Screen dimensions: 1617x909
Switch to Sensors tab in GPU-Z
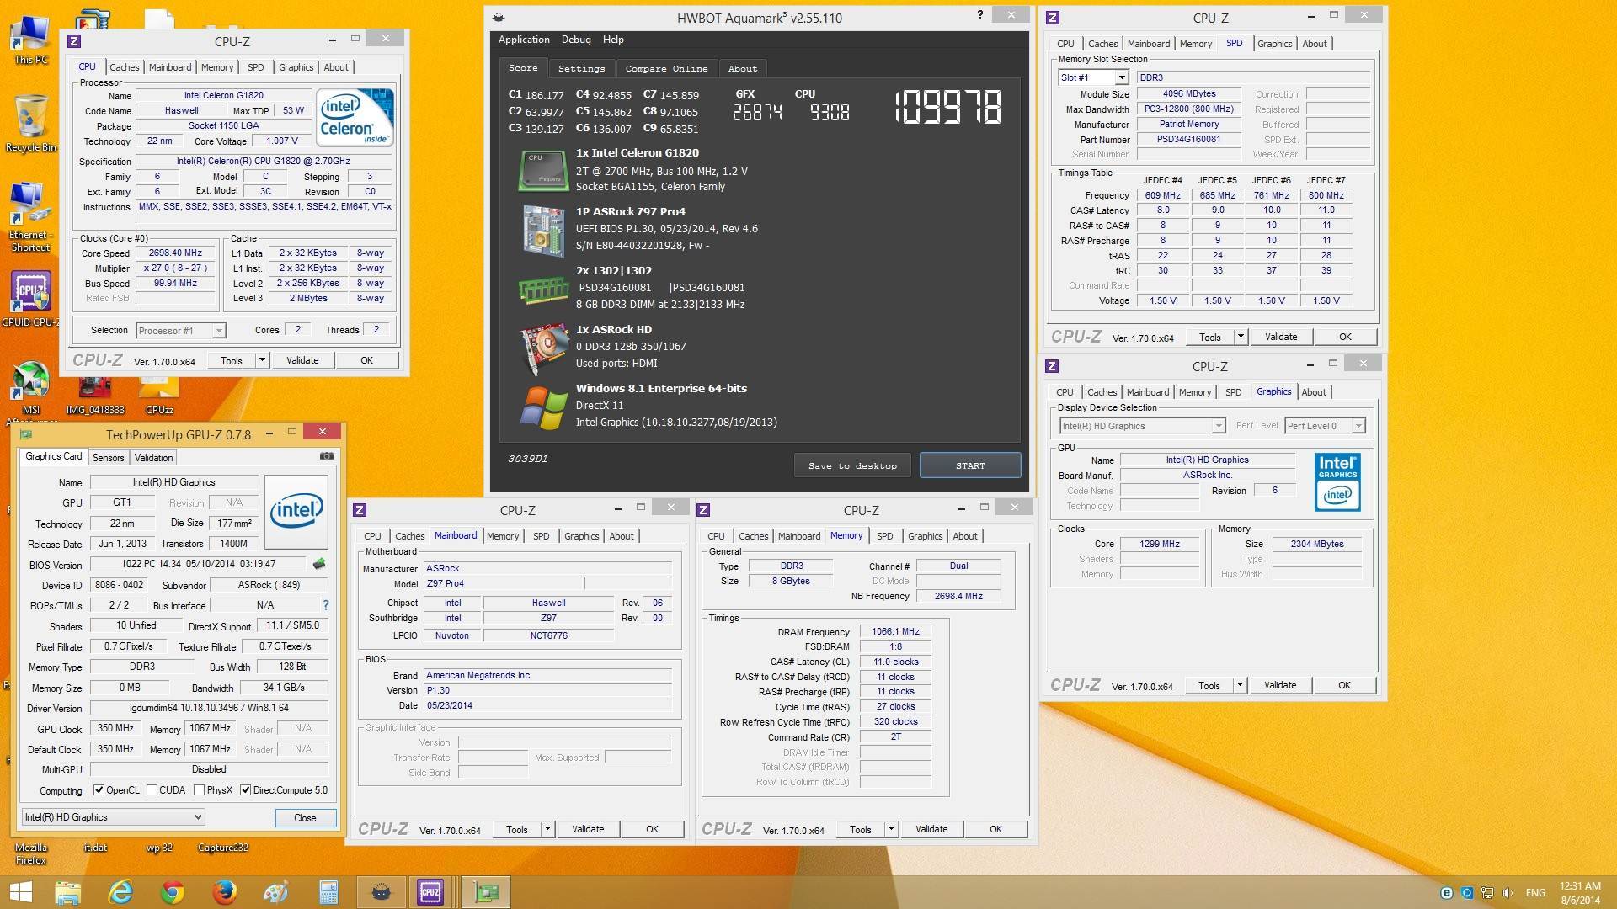(108, 458)
